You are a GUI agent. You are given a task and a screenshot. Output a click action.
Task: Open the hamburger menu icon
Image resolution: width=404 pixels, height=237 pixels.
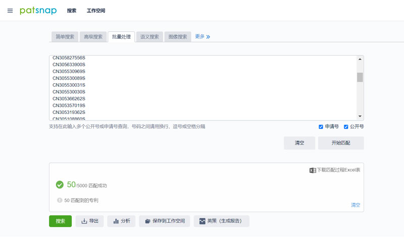[10, 11]
